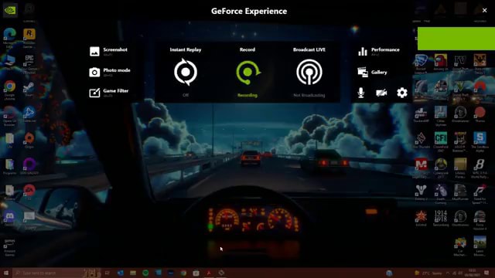Screen dimensions: 495x278
Task: Open the Record menu showing Recording
Action: tap(247, 72)
